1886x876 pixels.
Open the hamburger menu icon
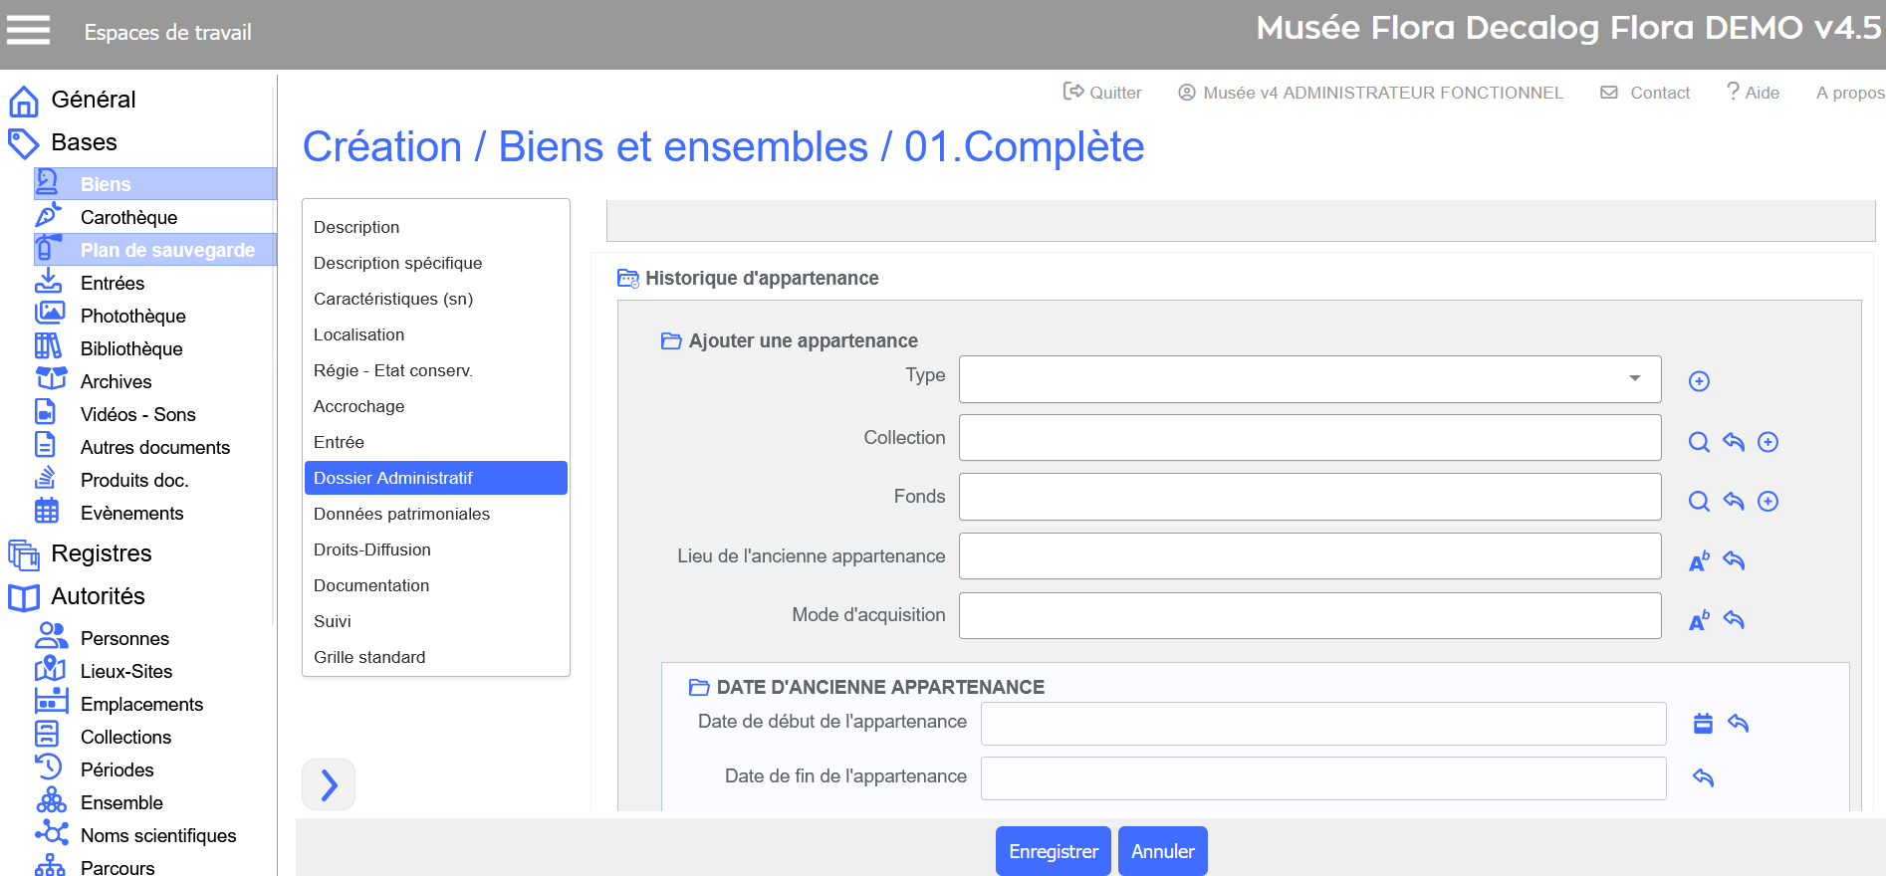coord(28,30)
